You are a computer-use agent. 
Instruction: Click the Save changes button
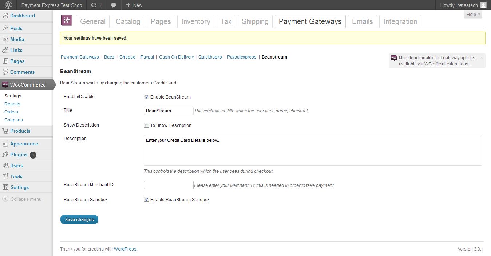(x=79, y=219)
